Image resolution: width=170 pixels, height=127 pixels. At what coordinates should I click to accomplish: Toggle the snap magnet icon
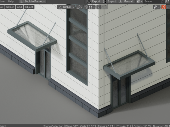click(x=86, y=7)
